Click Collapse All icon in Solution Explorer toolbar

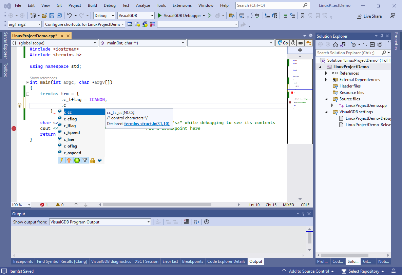372,44
